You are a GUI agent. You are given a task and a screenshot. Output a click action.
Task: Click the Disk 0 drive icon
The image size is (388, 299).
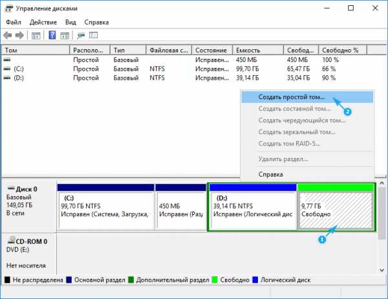click(x=11, y=188)
